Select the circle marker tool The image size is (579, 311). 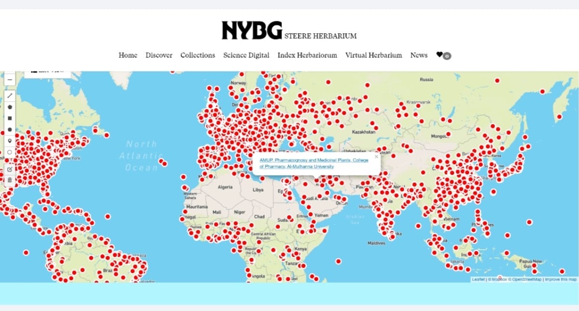point(10,152)
